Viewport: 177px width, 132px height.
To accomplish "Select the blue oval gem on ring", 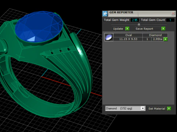I will click(x=39, y=27).
